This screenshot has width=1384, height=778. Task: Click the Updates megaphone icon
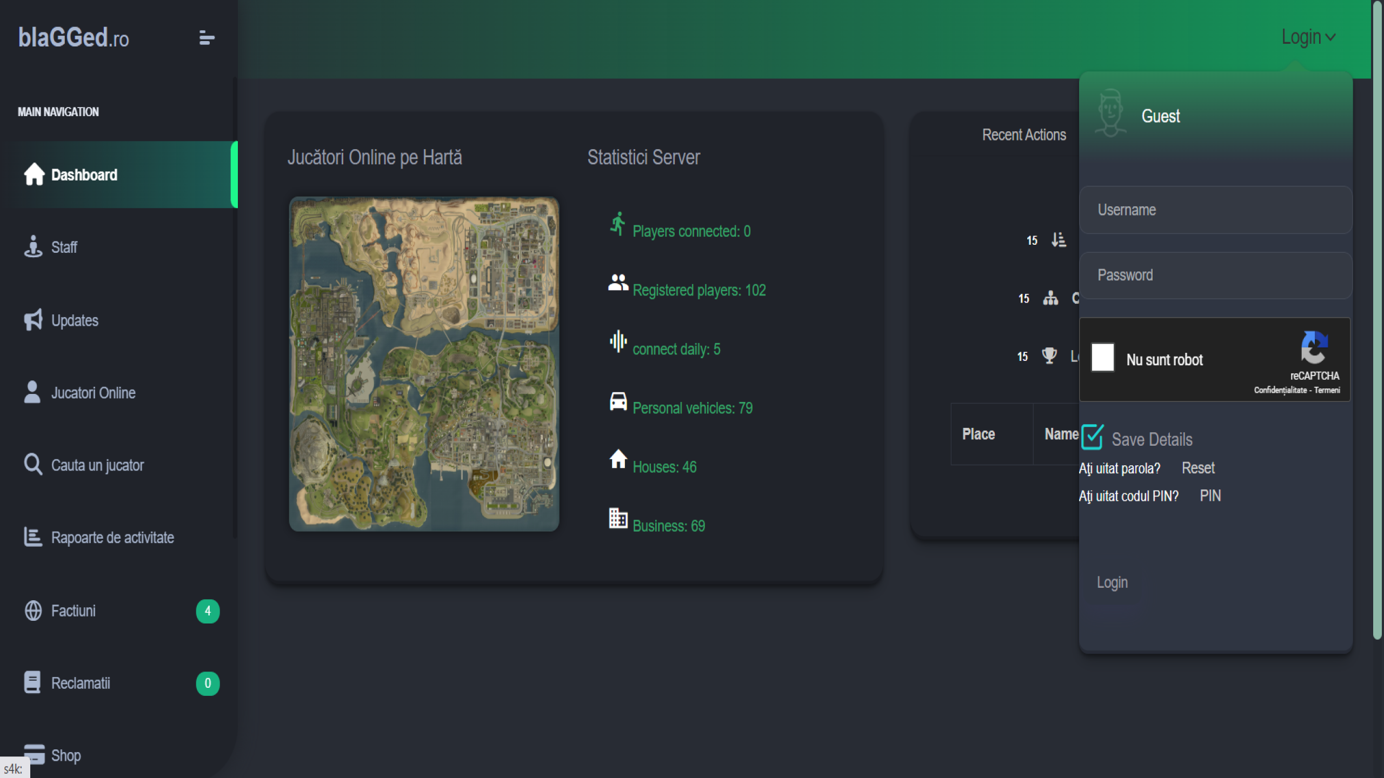33,319
